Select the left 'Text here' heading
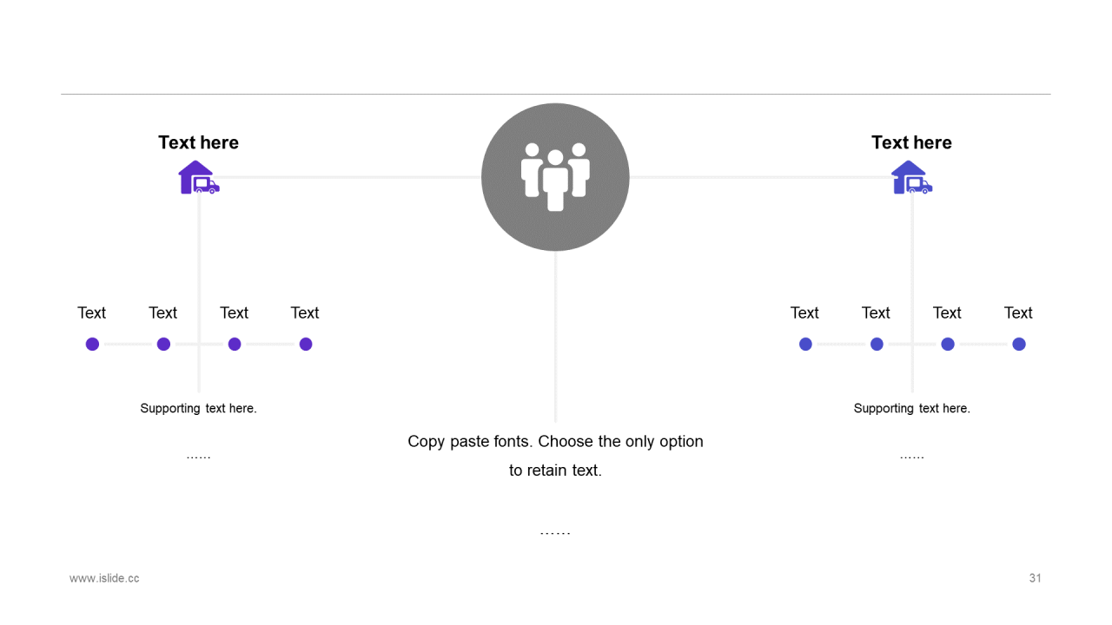1112x625 pixels. pos(198,142)
